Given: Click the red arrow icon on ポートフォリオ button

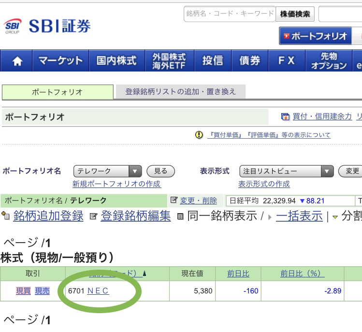Looking at the screenshot, I should click(x=287, y=36).
